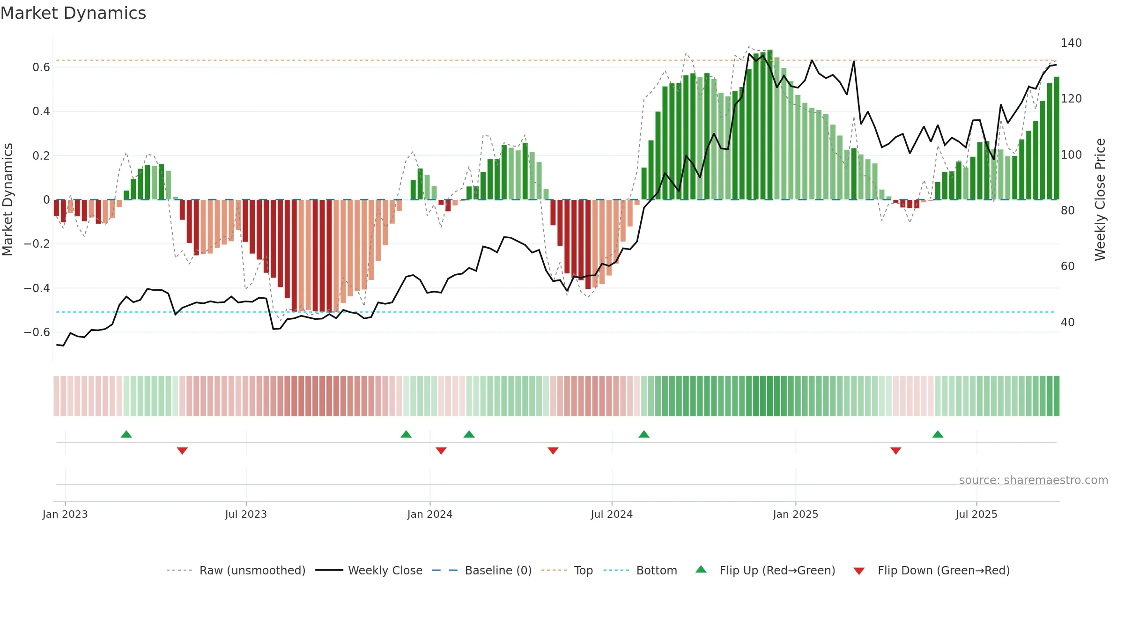
Task: Click the green flip-up triangle near February 2024
Action: 469,434
